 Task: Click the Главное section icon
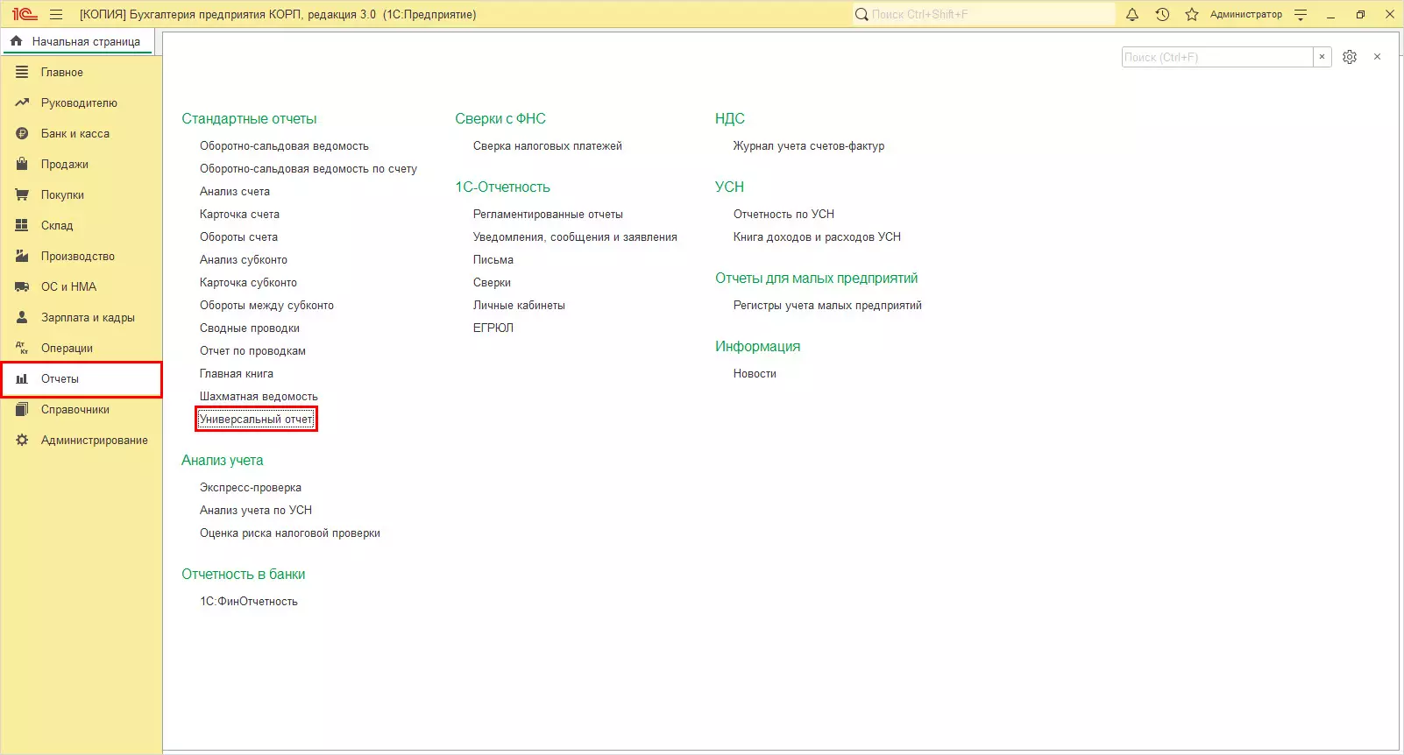coord(22,72)
